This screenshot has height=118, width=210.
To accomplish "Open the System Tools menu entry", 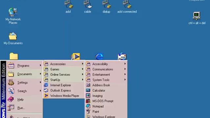I will pos(106,80).
